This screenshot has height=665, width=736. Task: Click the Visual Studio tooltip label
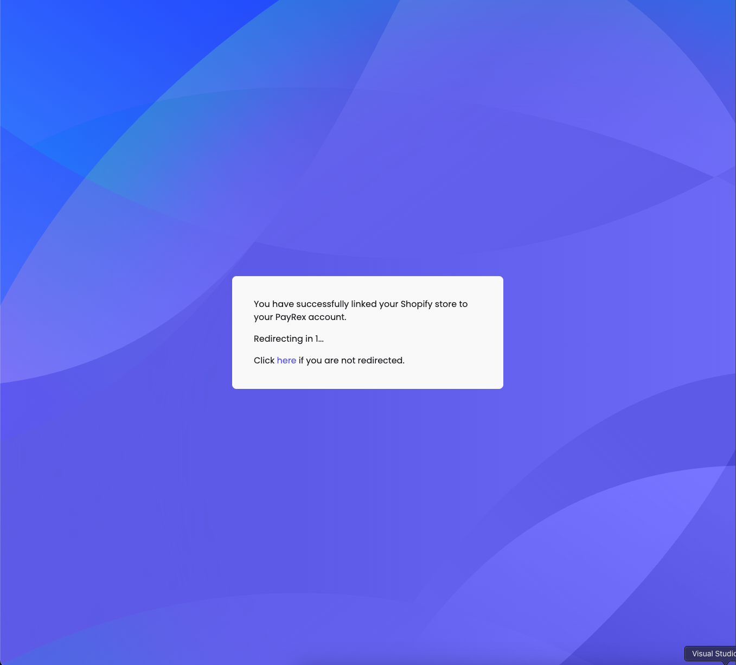point(713,654)
